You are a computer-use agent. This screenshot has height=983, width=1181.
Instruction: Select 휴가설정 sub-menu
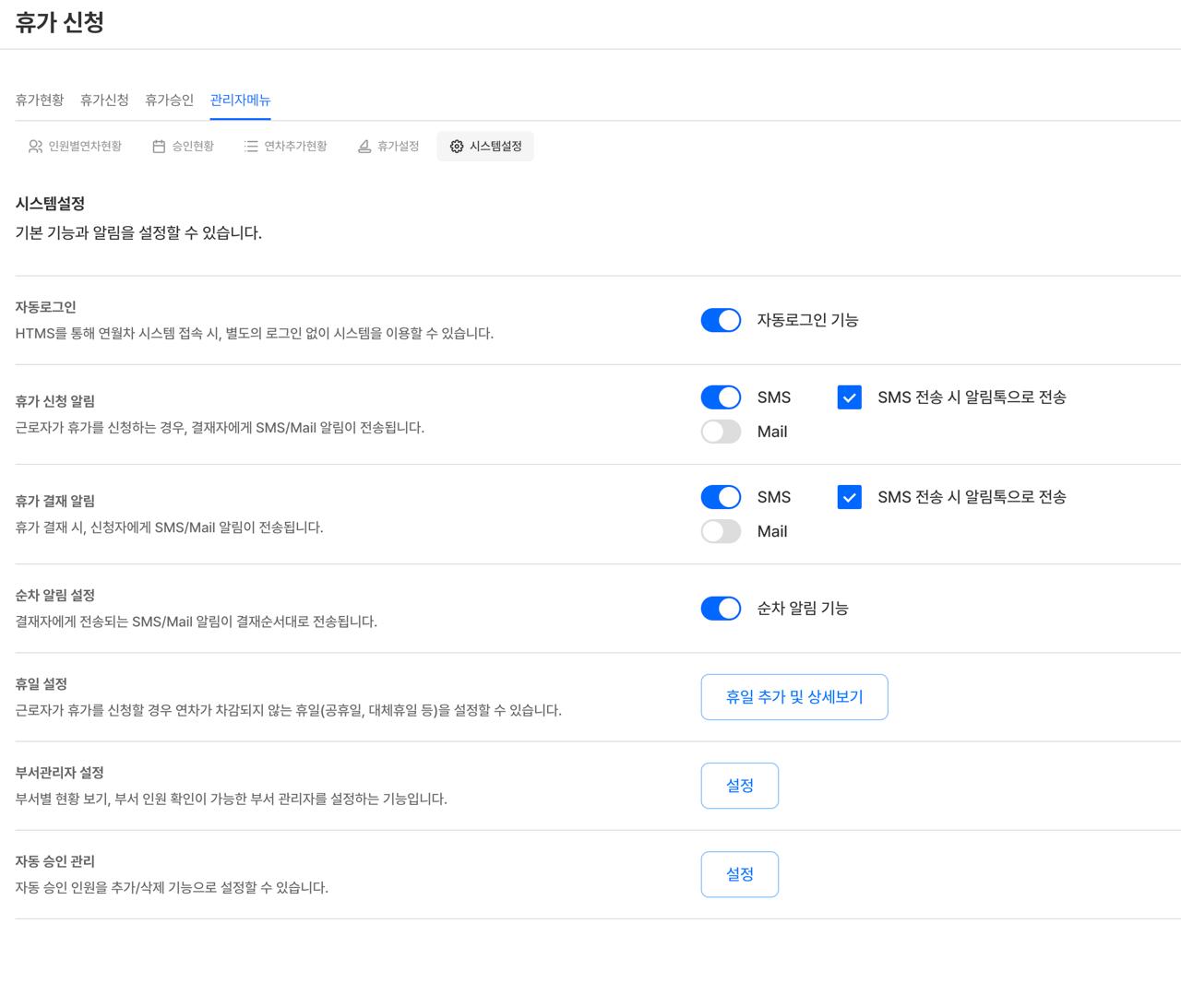(x=388, y=147)
